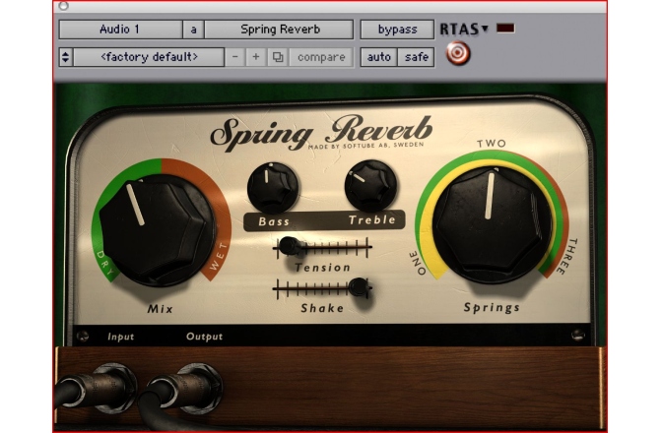Screen dimensions: 662x433
Task: Click the Springs label under the knob
Action: (492, 308)
